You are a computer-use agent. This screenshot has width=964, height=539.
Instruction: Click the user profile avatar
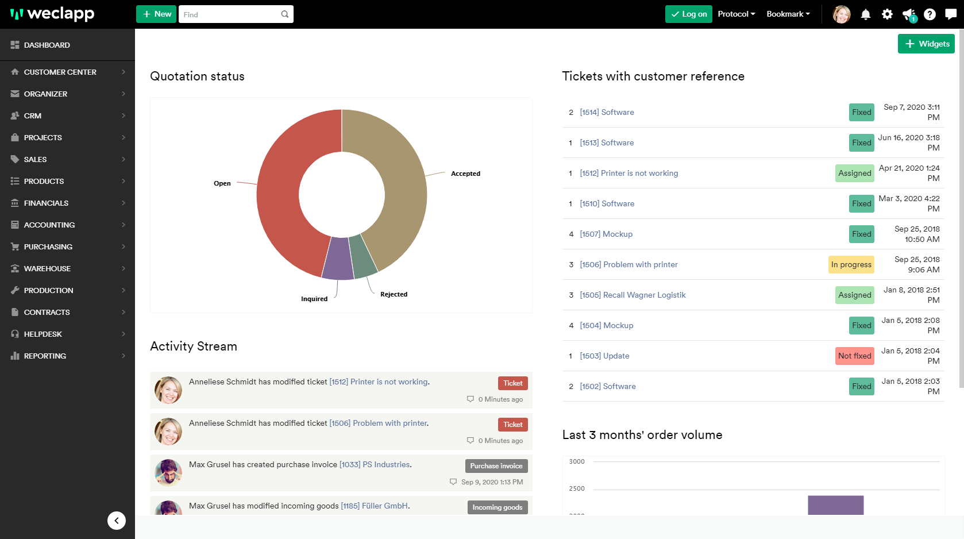coord(842,14)
